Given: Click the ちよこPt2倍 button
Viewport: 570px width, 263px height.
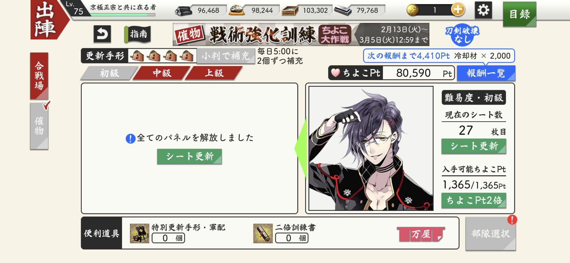Looking at the screenshot, I should pos(474,200).
